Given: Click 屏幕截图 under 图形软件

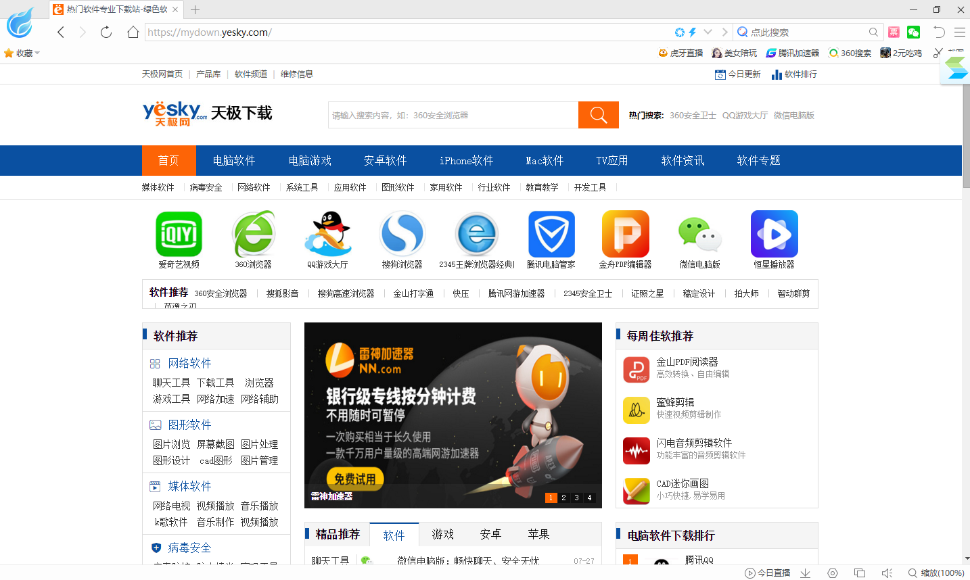Looking at the screenshot, I should [x=216, y=444].
